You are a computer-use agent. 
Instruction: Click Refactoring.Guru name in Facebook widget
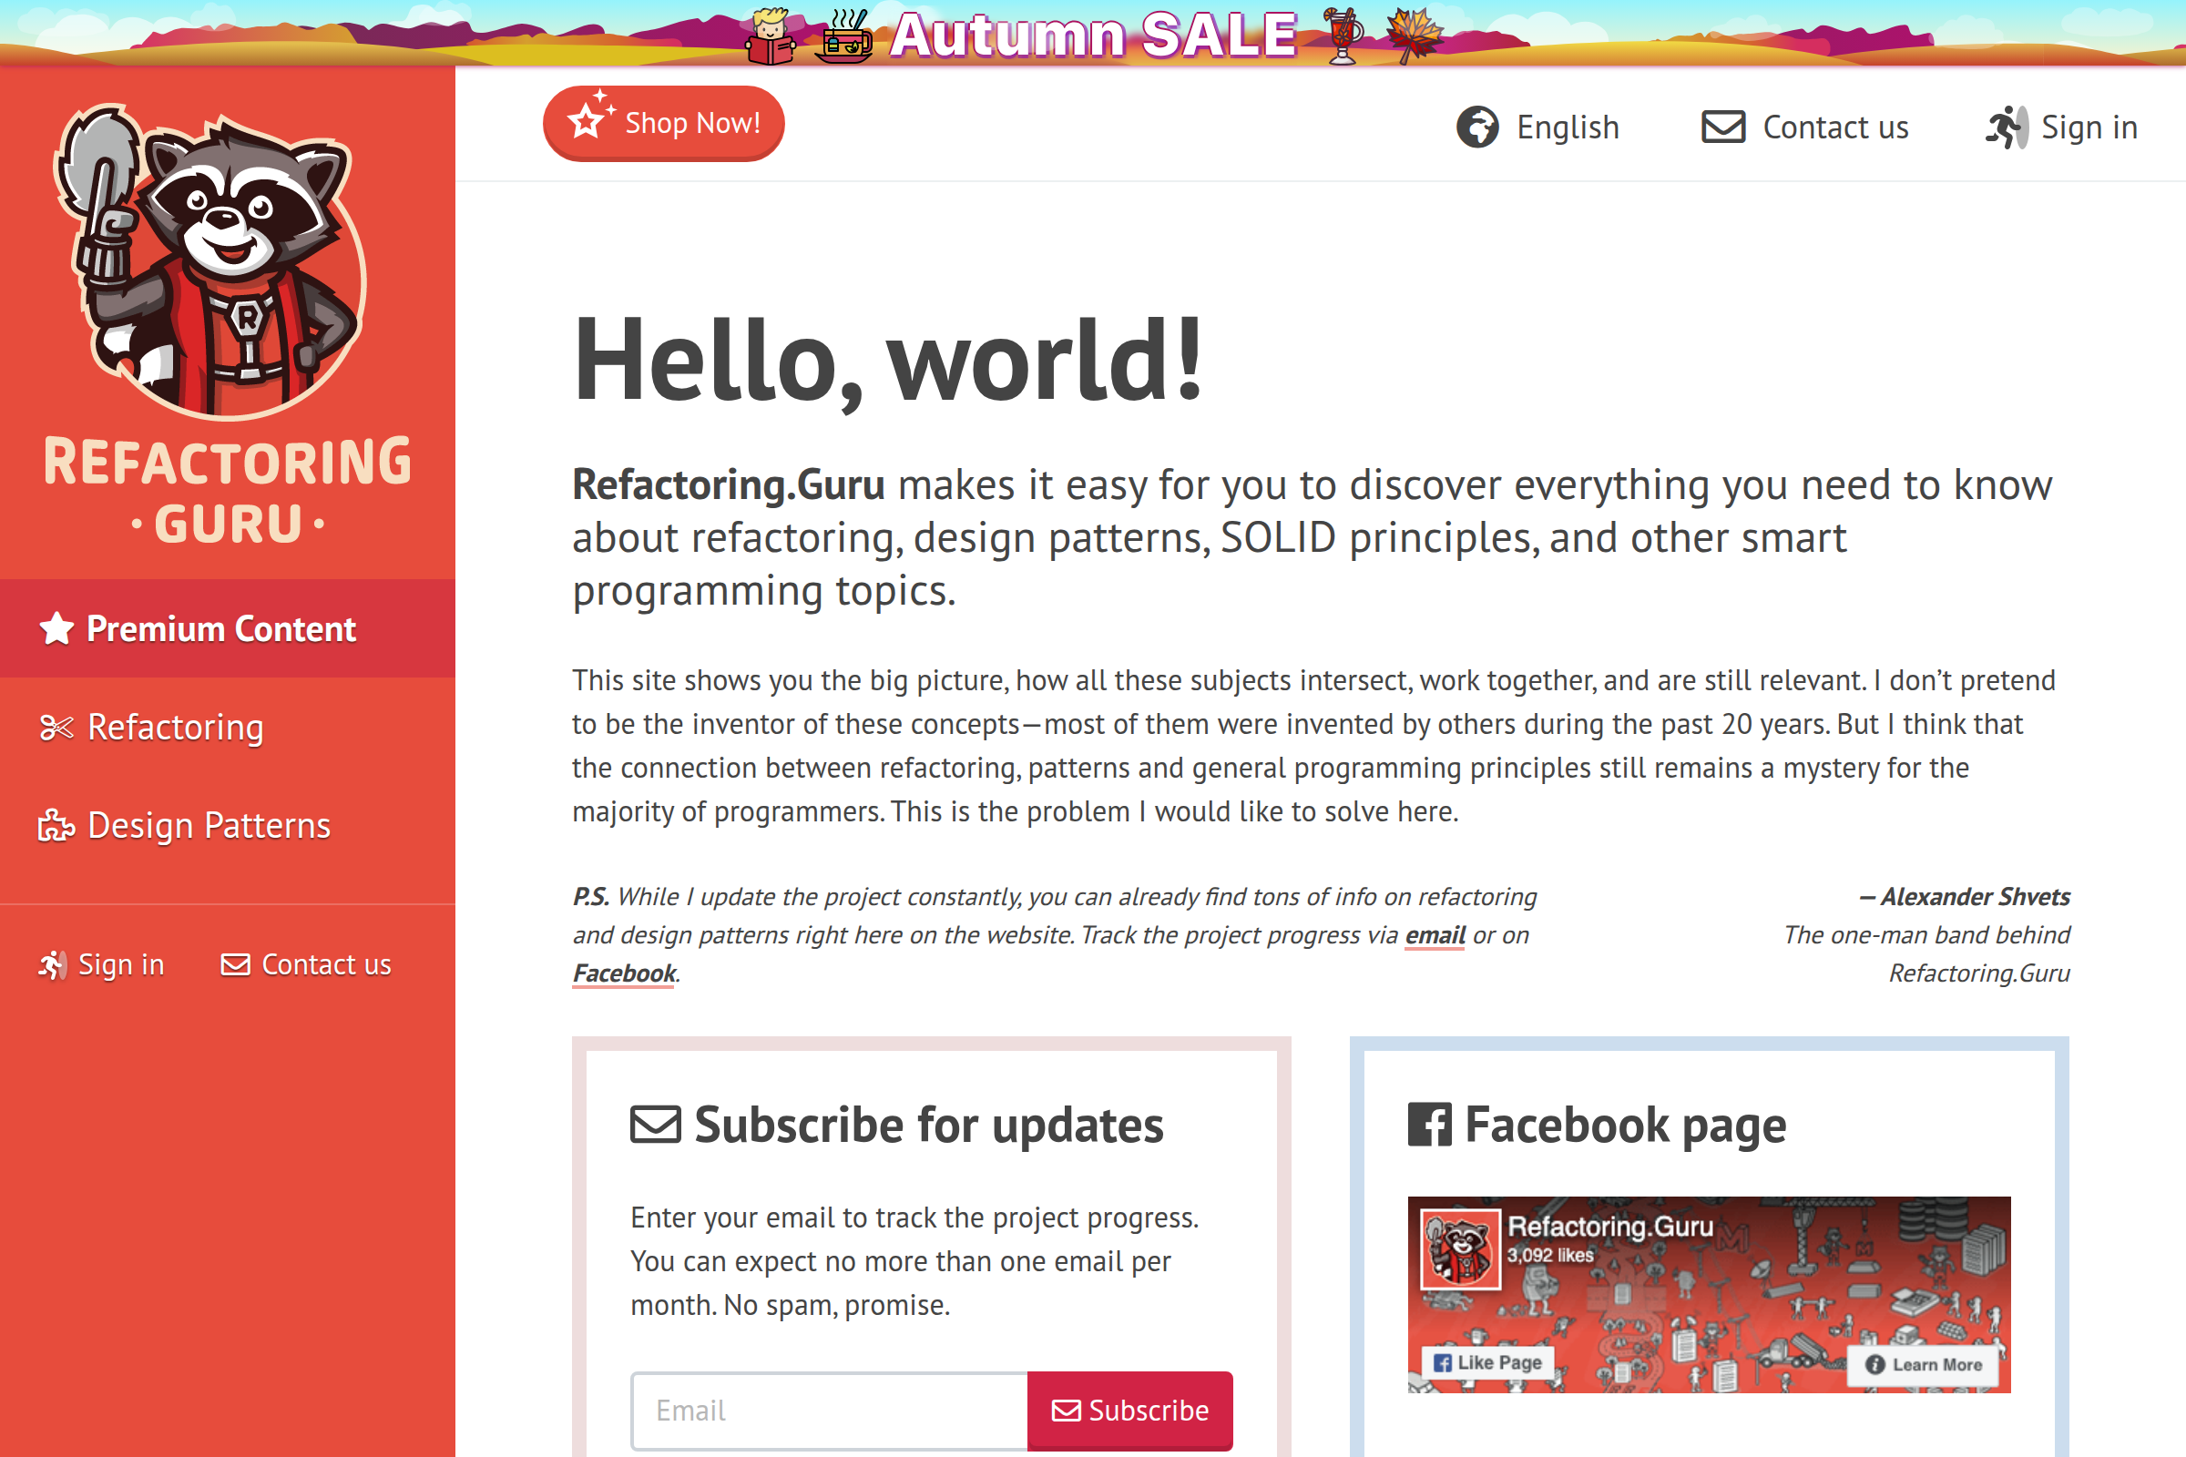coord(1609,1227)
